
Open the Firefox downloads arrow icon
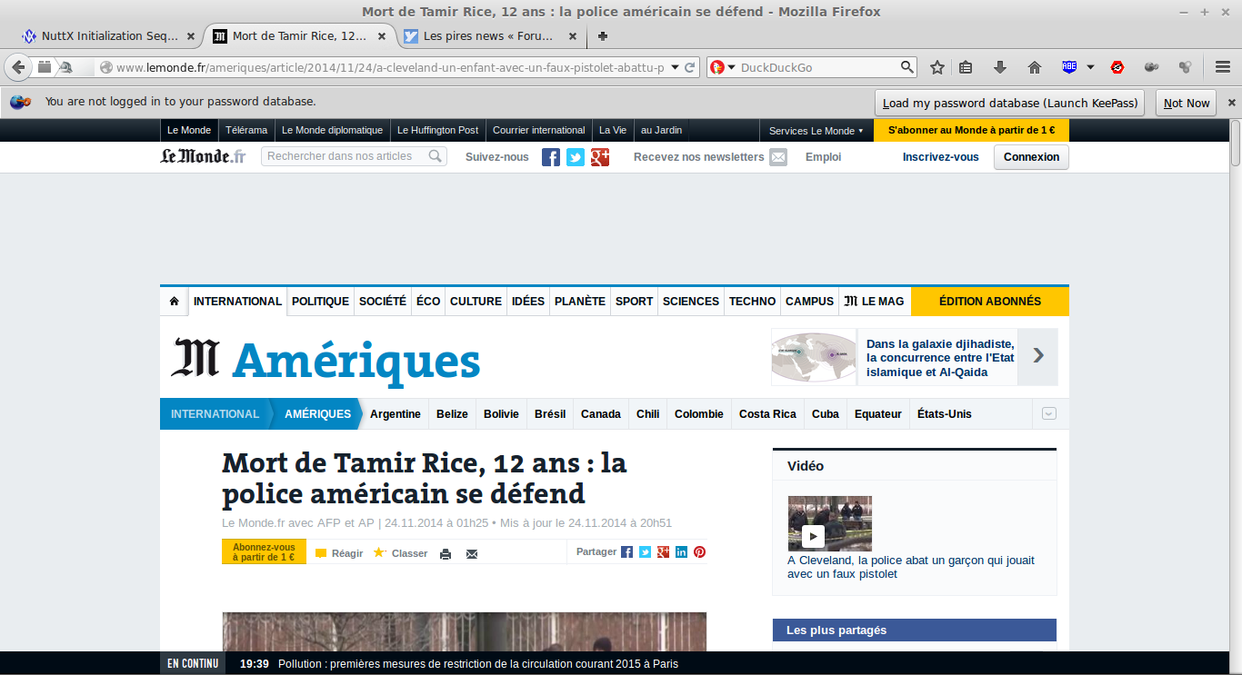tap(1000, 67)
